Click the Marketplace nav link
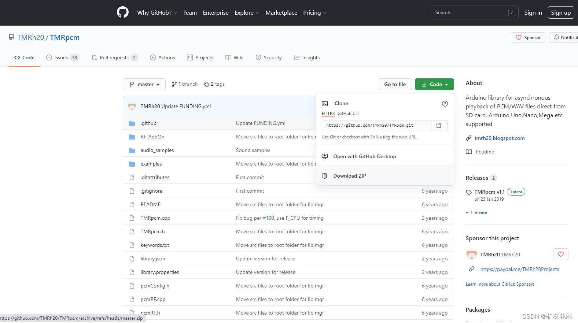 click(281, 12)
